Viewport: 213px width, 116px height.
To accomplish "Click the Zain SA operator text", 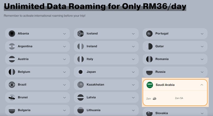I will pos(179,98).
